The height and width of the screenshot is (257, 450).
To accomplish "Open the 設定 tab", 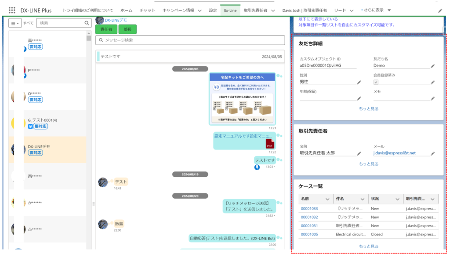I will tap(213, 10).
